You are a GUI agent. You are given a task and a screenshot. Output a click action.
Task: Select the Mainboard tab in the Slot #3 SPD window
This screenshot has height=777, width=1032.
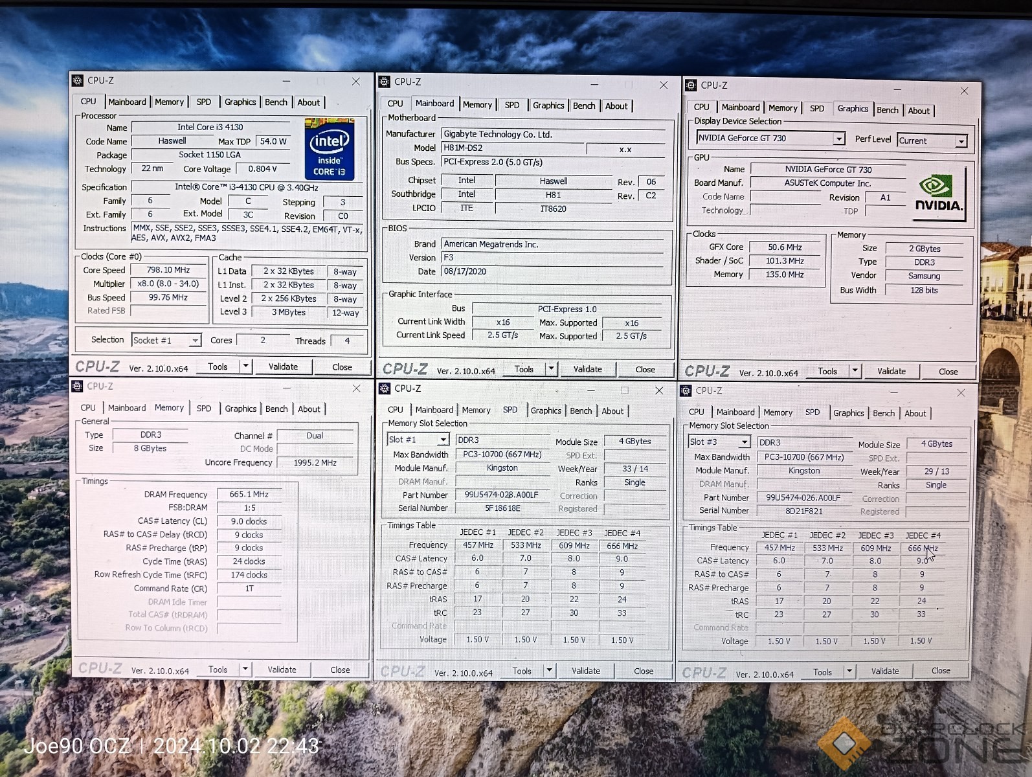735,412
